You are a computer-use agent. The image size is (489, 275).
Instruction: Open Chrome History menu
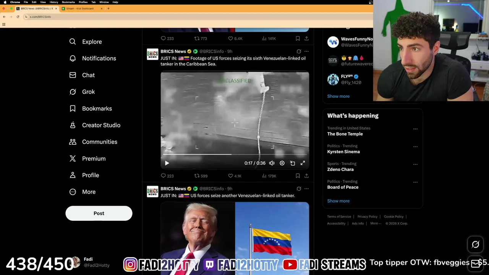[x=54, y=2]
